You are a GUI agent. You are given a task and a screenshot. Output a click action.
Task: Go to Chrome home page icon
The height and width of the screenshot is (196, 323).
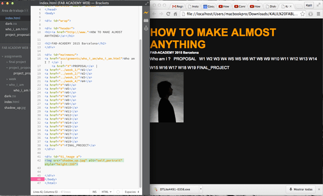pos(175,14)
